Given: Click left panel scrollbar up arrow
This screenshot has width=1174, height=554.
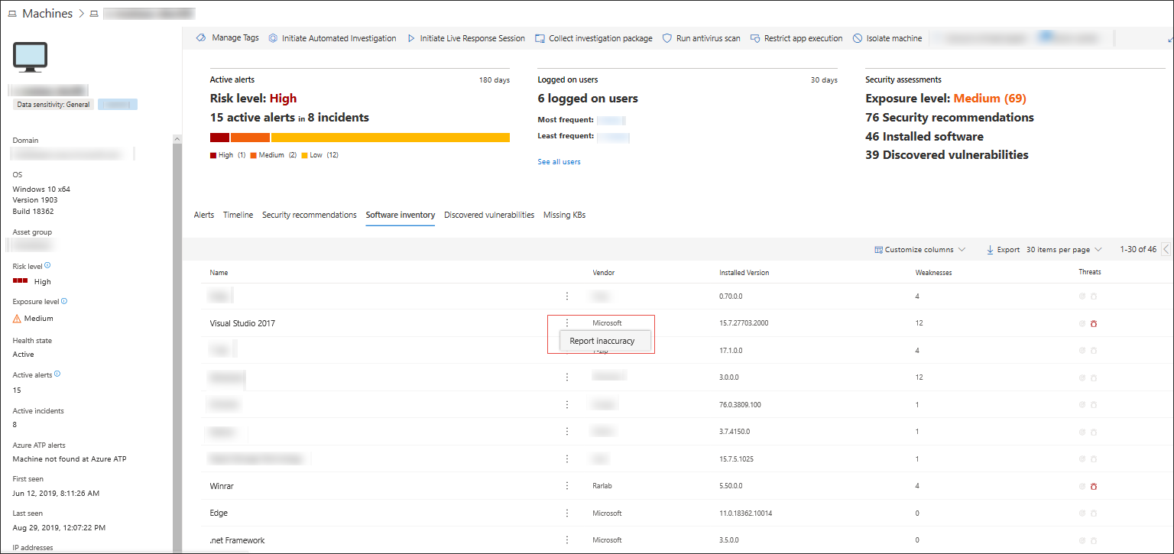Looking at the screenshot, I should tap(177, 139).
